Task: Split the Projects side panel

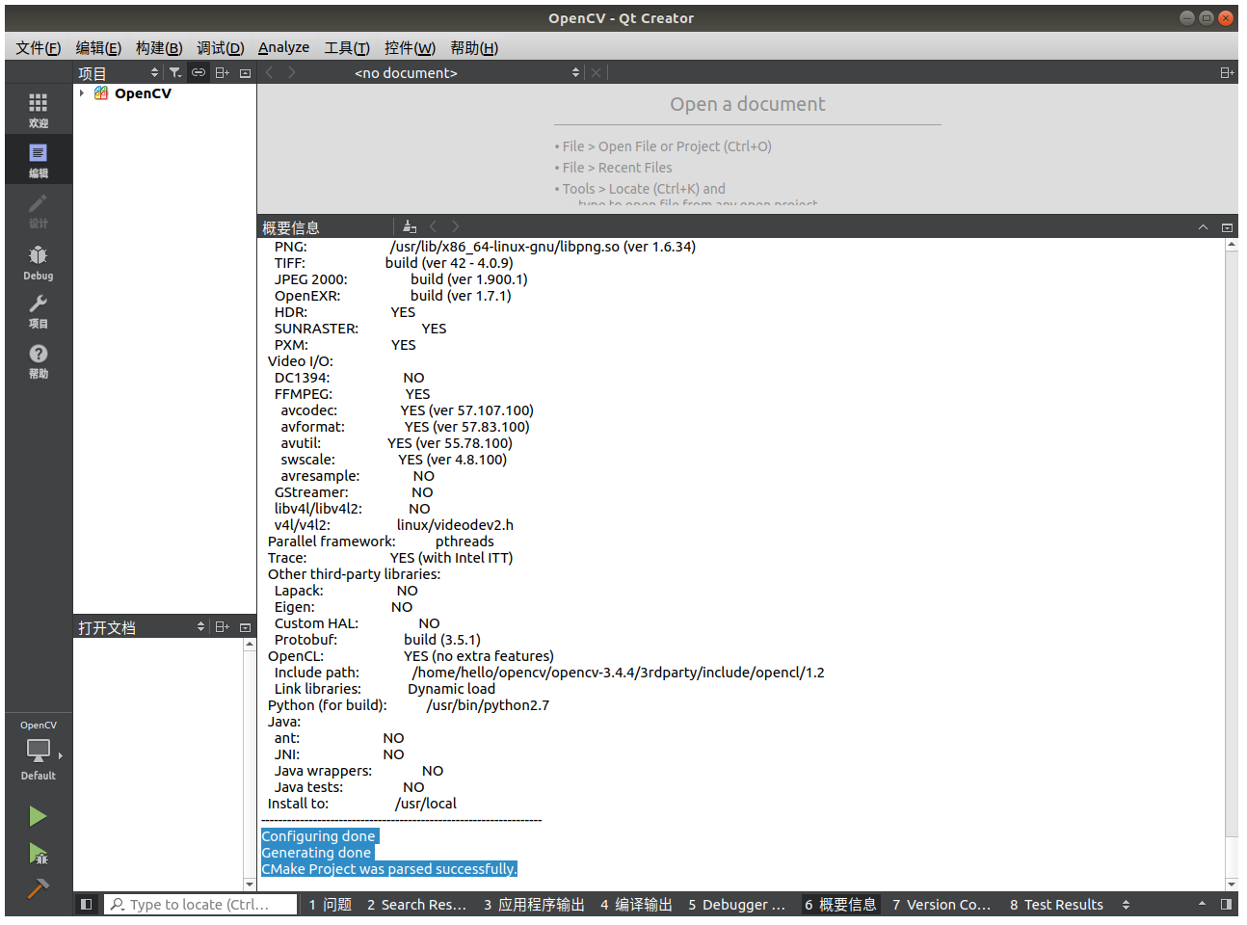Action: [x=223, y=72]
